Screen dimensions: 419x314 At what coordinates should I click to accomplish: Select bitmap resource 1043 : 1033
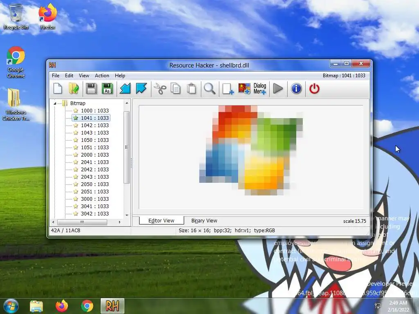point(95,133)
